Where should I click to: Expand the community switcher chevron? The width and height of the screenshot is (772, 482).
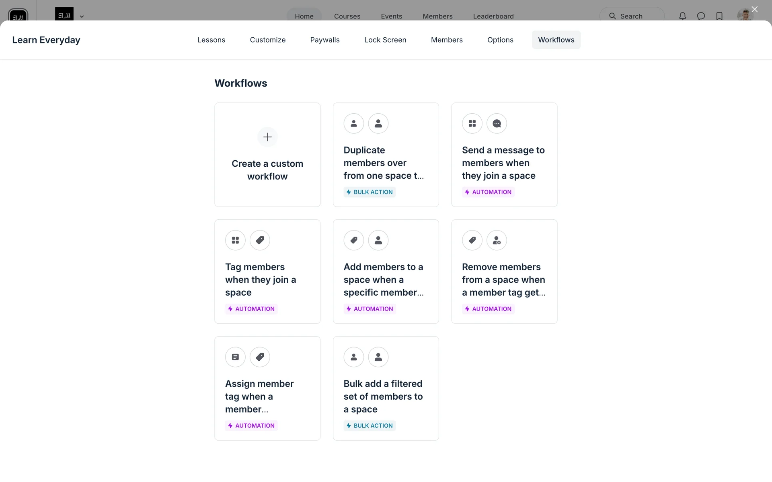[x=82, y=16]
